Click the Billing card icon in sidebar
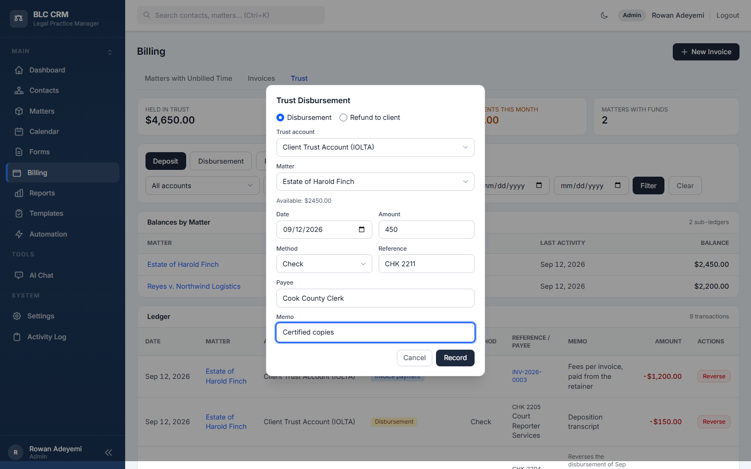The image size is (751, 469). click(17, 172)
